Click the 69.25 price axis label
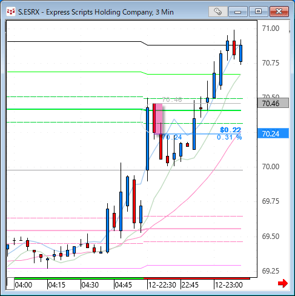This screenshot has width=295, height=296. pos(271,271)
